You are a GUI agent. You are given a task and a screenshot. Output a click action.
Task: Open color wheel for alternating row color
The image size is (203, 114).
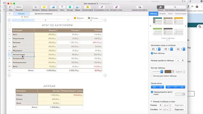pyautogui.click(x=184, y=94)
